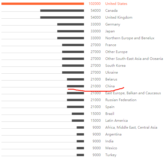The image size is (168, 161).
Task: Click the China label
Action: 110,86
